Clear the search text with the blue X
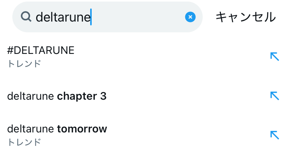Screen dimensions: 289x159 tap(190, 17)
